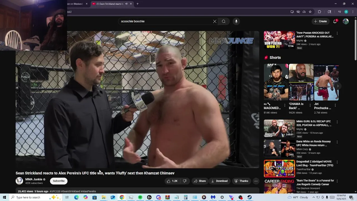
Task: Close the 'on Weekend' tab
Action: coord(86,4)
